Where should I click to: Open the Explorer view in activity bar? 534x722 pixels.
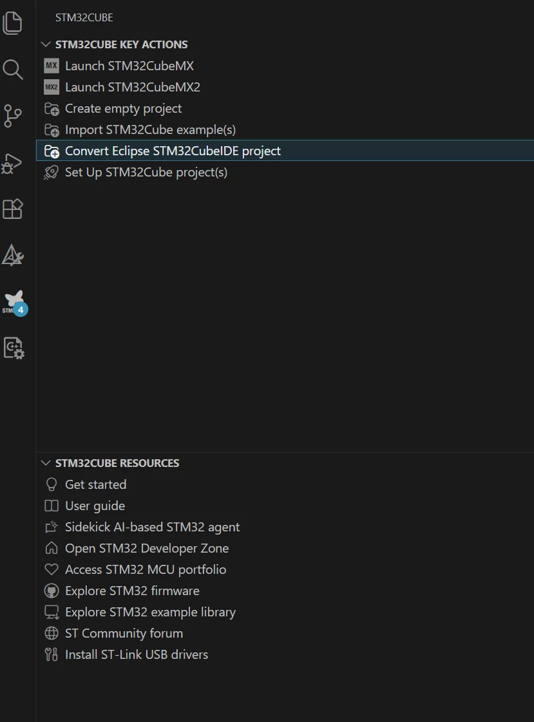click(12, 23)
